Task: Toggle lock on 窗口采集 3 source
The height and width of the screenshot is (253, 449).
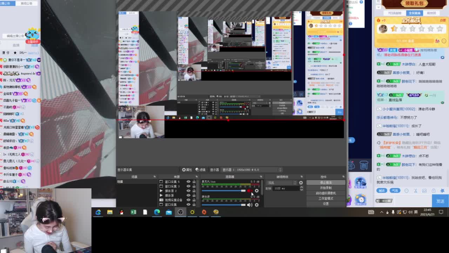Action: [194, 186]
